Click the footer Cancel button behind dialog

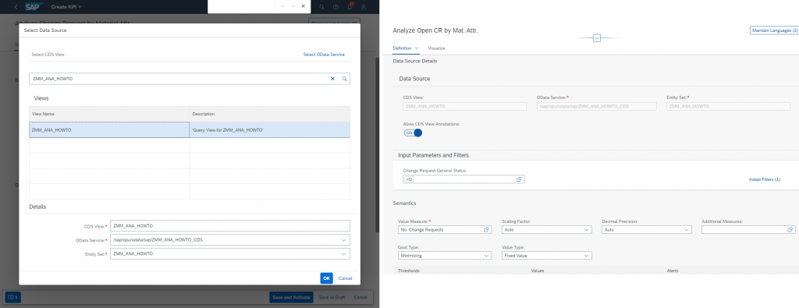click(360, 297)
